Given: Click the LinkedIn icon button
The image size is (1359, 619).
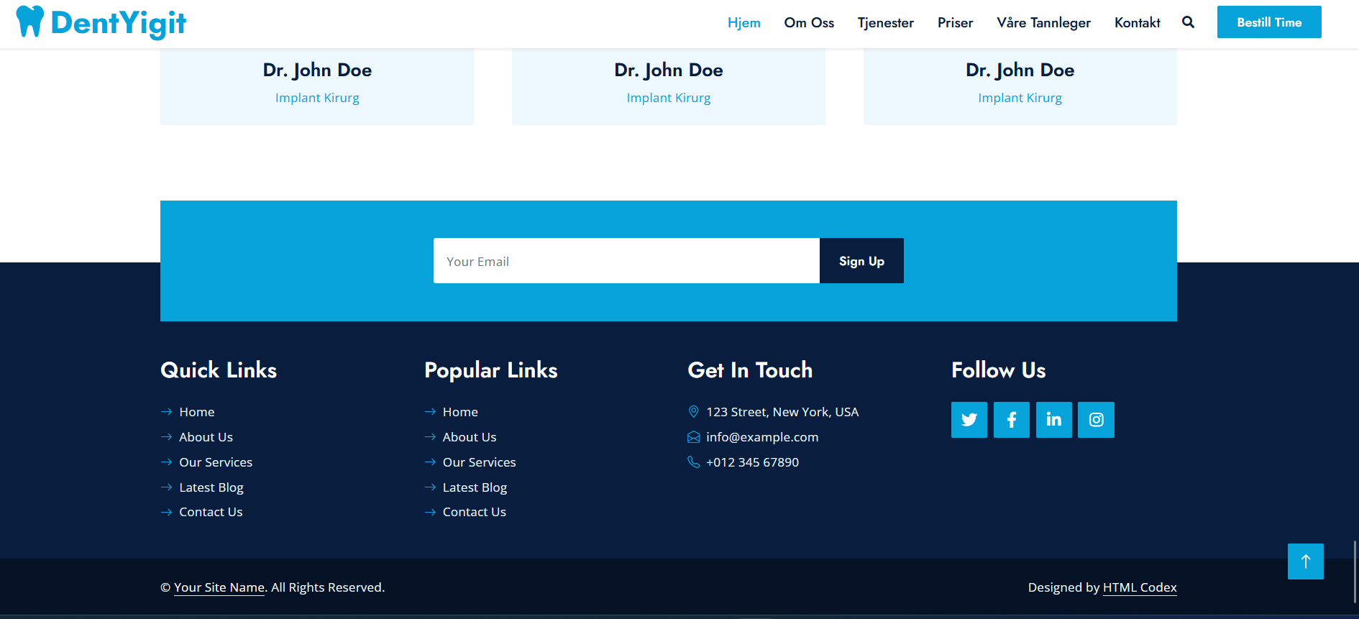Looking at the screenshot, I should [1053, 420].
